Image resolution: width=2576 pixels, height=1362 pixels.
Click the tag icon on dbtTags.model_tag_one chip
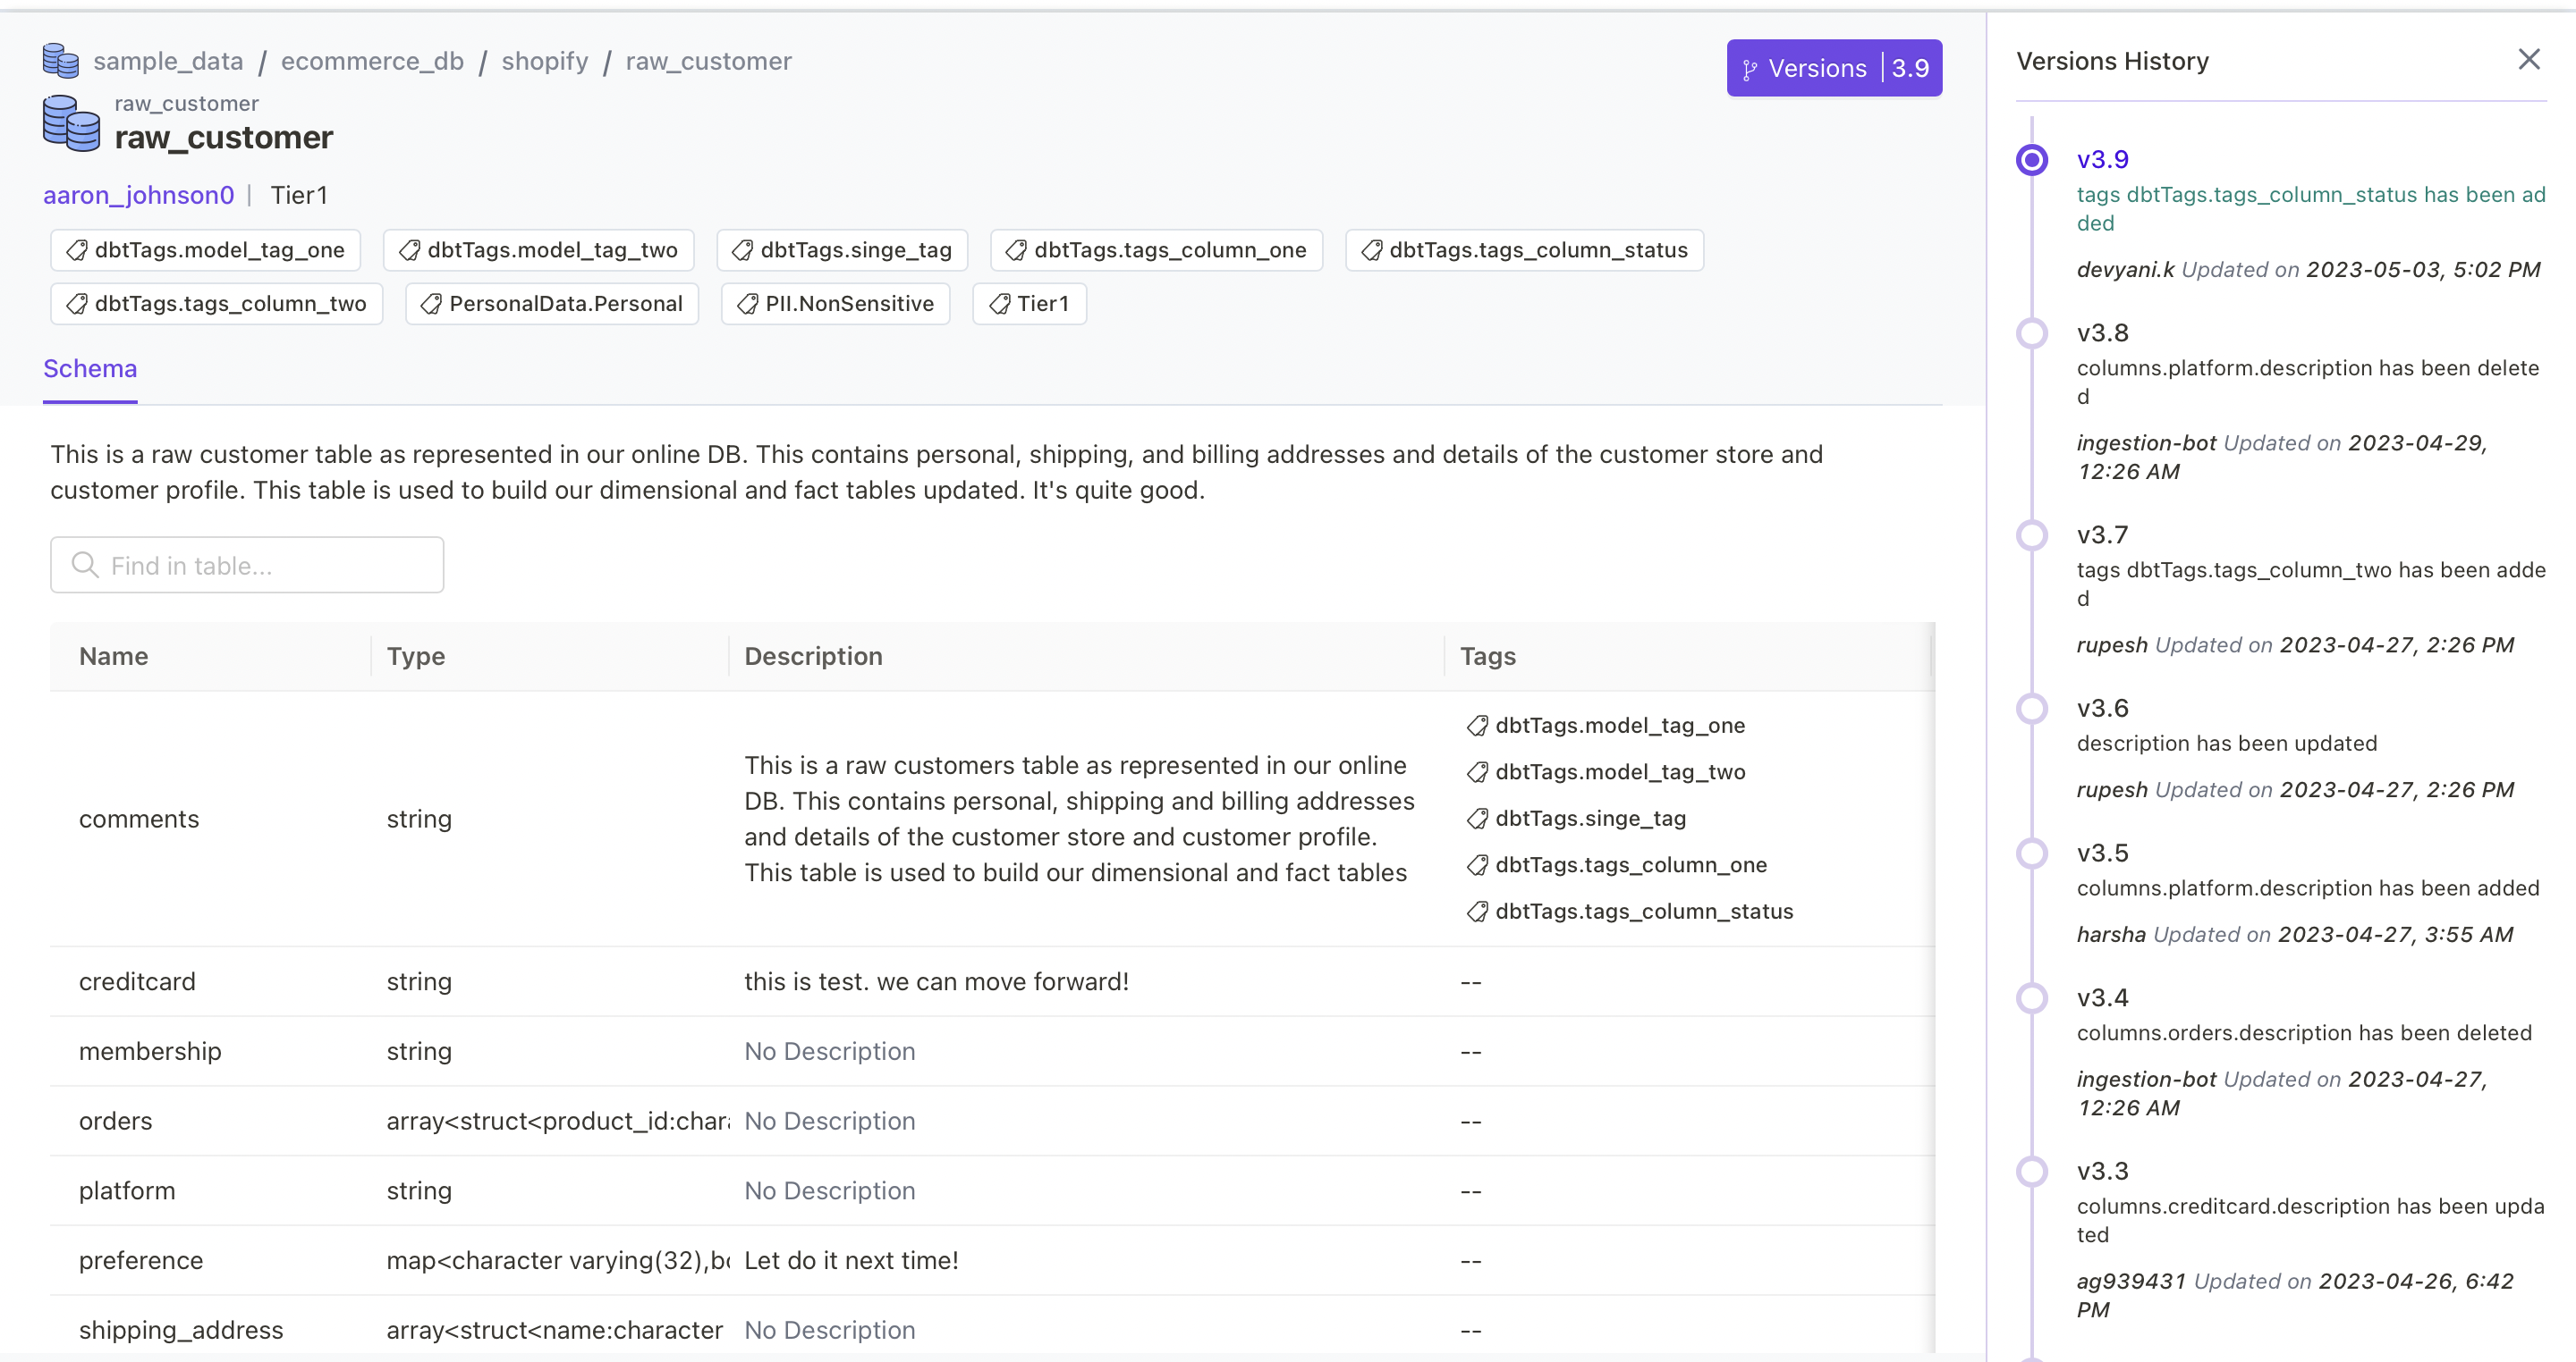[x=76, y=250]
